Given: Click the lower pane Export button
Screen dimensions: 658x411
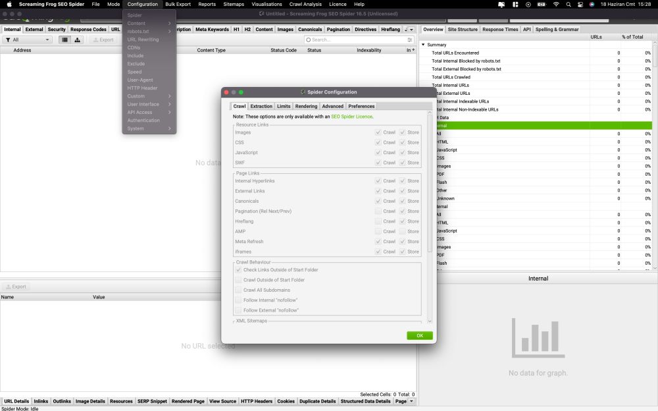Looking at the screenshot, I should [16, 287].
